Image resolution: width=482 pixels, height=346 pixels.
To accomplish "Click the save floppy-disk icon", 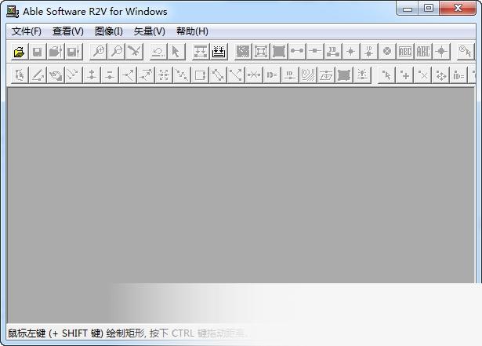I will [x=38, y=52].
